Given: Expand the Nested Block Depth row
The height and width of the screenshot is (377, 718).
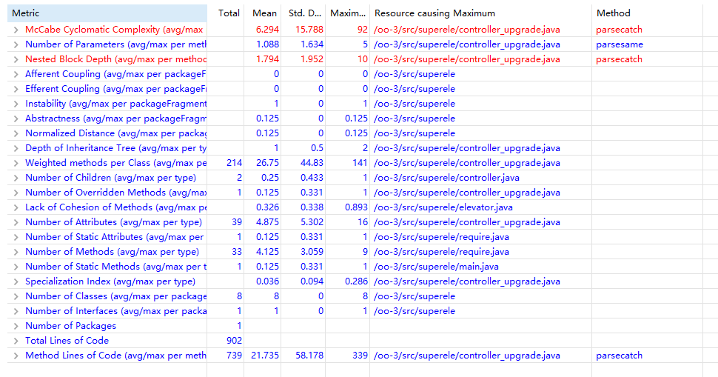Looking at the screenshot, I should point(16,59).
